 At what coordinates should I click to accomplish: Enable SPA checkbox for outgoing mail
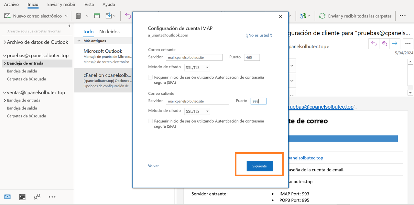pos(150,121)
